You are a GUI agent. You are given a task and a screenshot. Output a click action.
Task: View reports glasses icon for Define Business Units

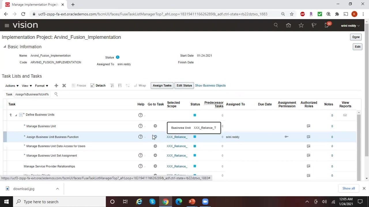(x=345, y=115)
